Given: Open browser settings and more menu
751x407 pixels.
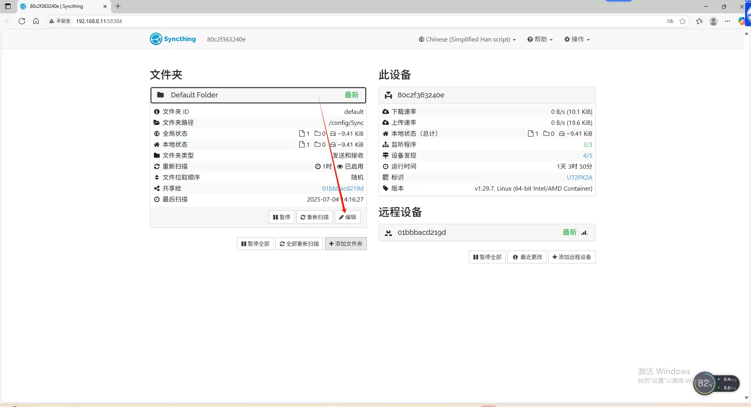Looking at the screenshot, I should click(727, 21).
